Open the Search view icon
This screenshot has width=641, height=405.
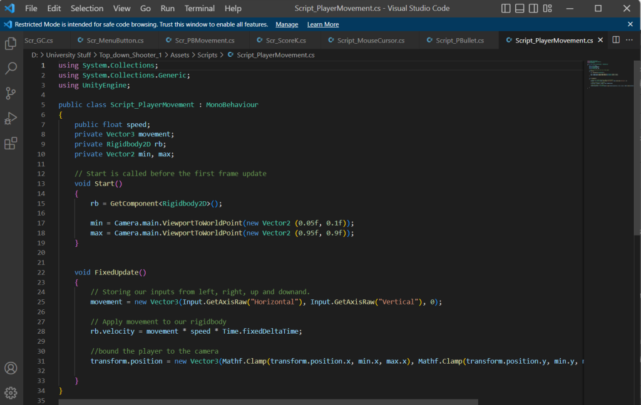(11, 68)
